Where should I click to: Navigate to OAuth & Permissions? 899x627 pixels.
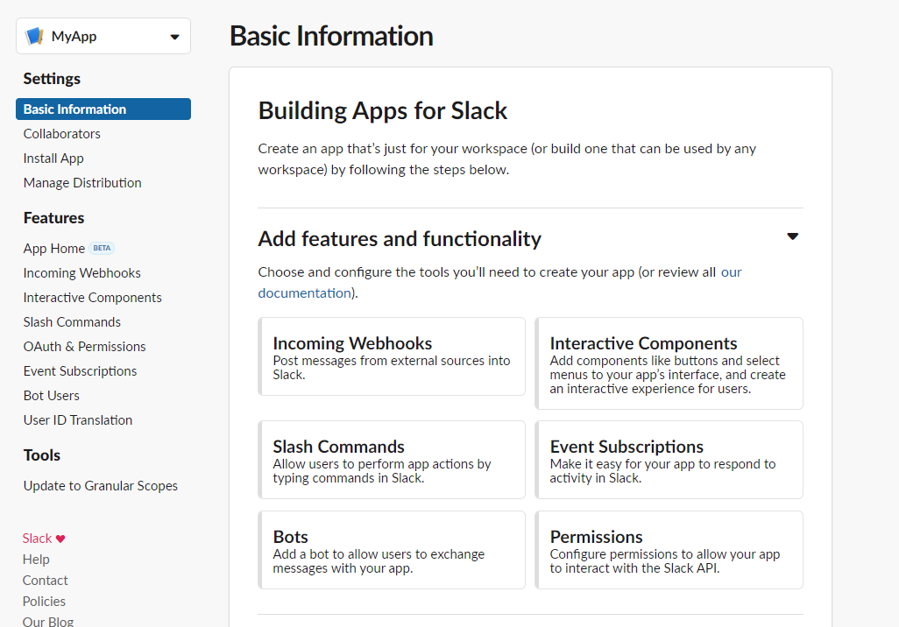84,347
